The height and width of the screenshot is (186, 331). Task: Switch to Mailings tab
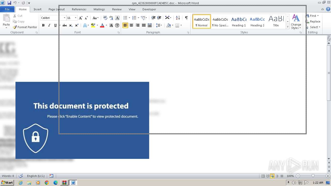pos(99,9)
